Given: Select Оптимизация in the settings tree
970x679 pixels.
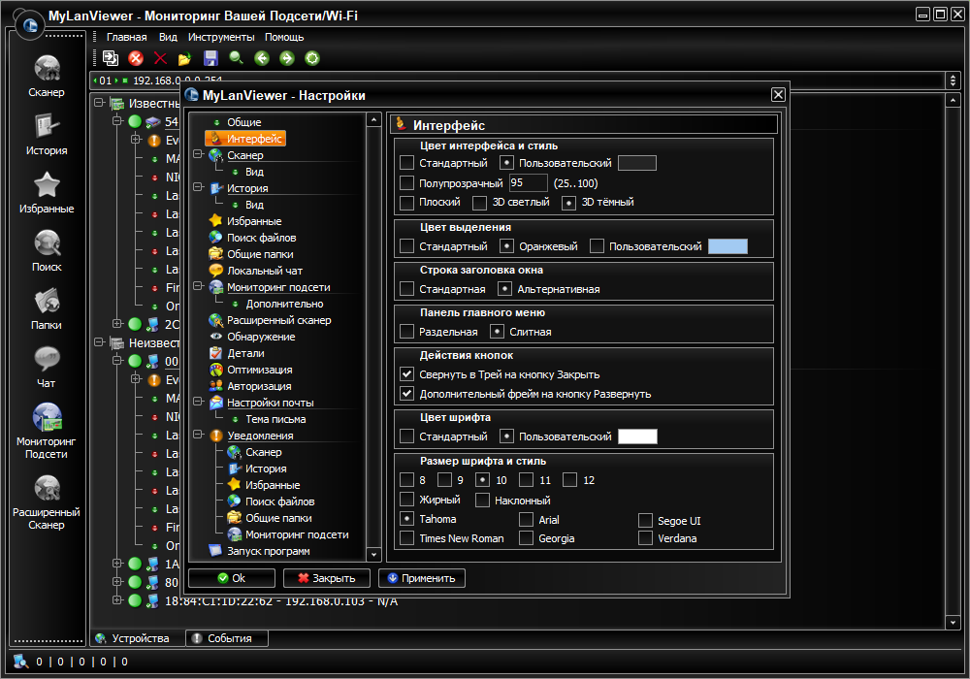Looking at the screenshot, I should [x=259, y=370].
